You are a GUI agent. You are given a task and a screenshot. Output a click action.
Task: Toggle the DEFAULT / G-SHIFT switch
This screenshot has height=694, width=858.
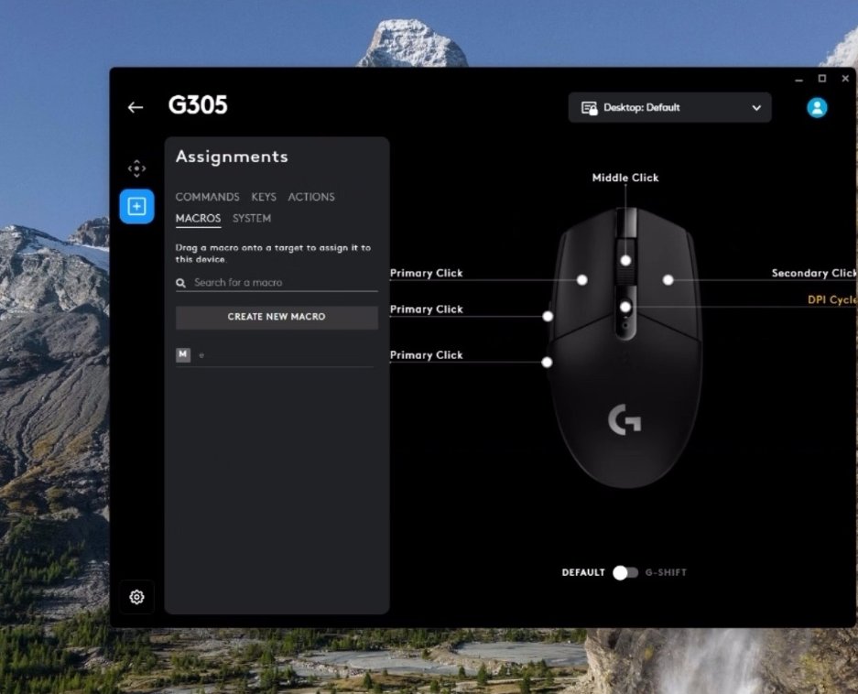click(x=624, y=572)
